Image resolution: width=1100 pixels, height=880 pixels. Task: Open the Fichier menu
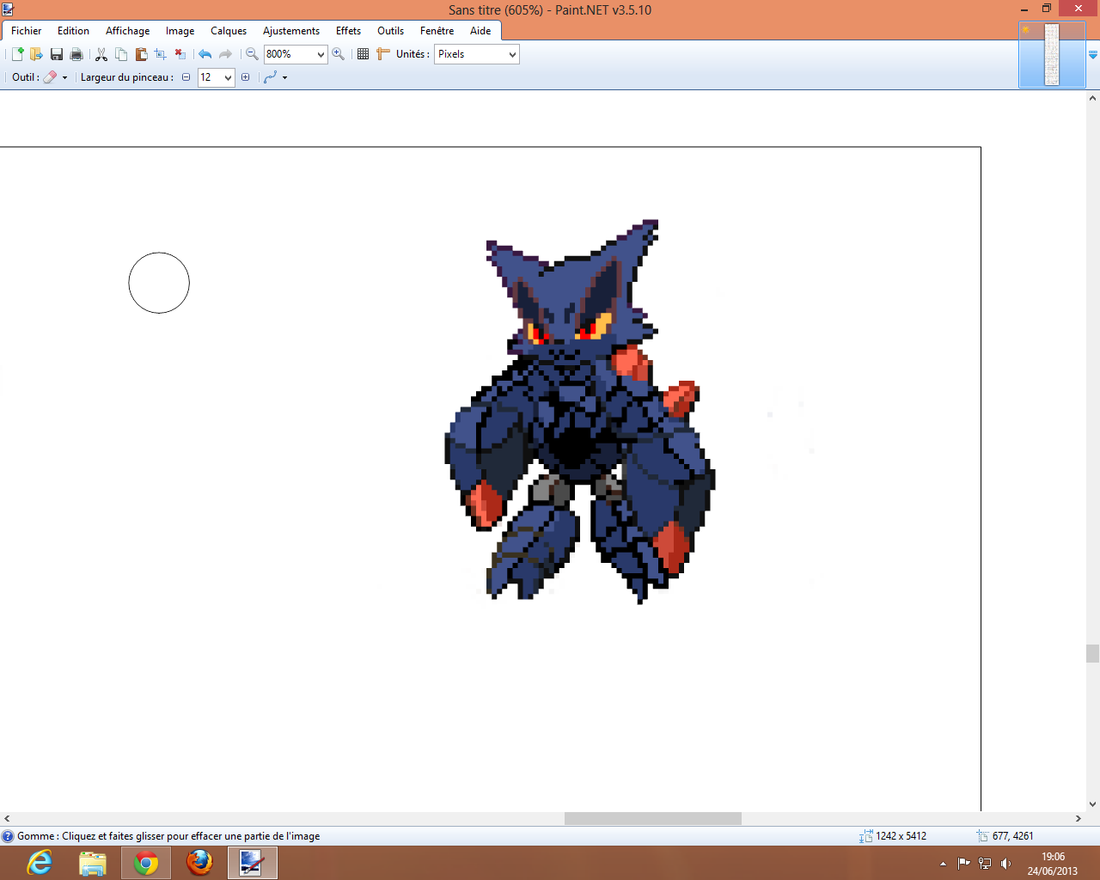[x=26, y=31]
